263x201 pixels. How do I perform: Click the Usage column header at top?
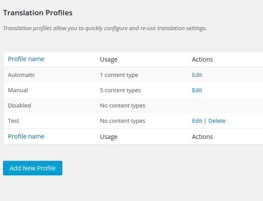[109, 59]
